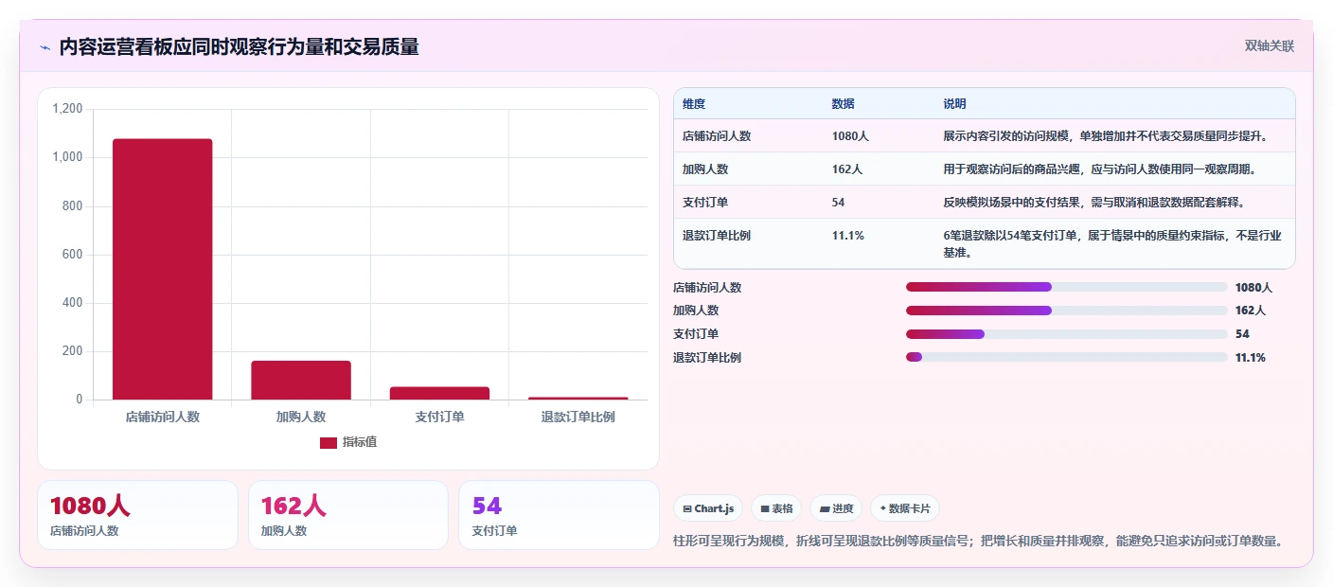The height and width of the screenshot is (587, 1333).
Task: Click the description beginning 反映模拟场景中的支付结果
Action: [x=1093, y=203]
